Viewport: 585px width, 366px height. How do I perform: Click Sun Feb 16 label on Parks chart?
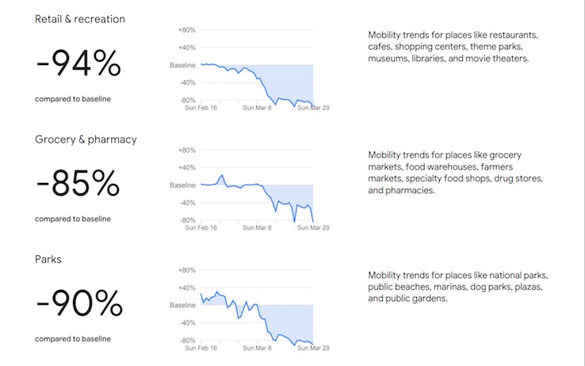click(201, 348)
